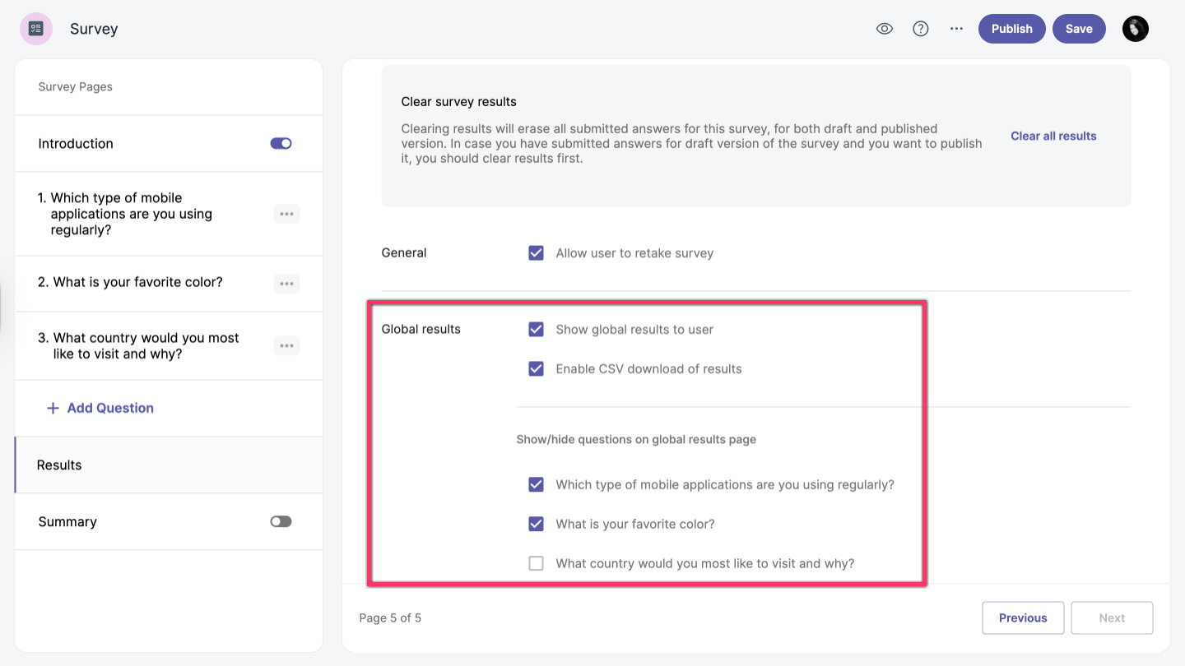Preview survey with the eye icon
Screen dimensions: 1185x666
click(885, 29)
